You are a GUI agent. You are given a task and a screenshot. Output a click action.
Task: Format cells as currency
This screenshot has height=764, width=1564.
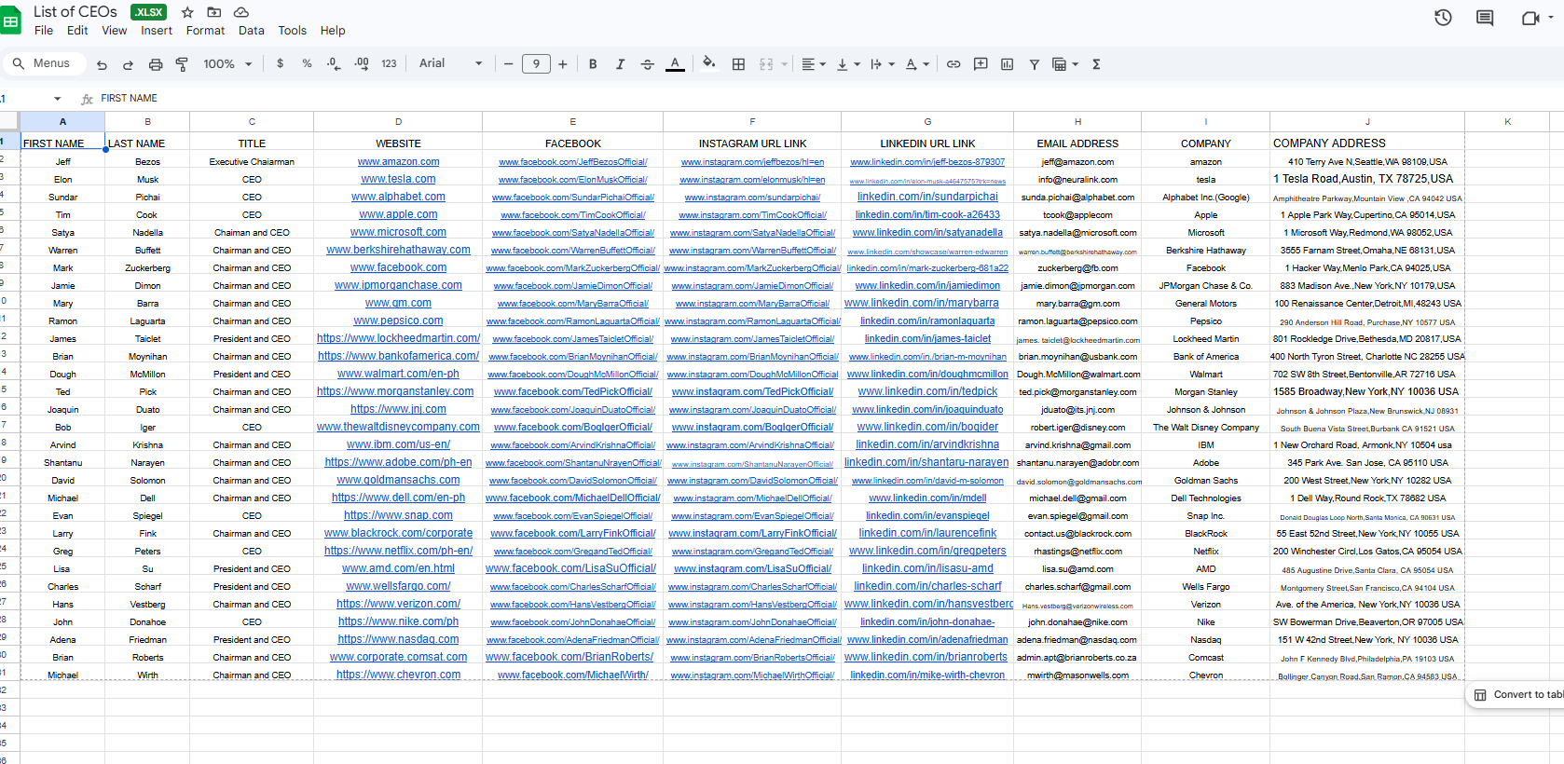point(280,64)
